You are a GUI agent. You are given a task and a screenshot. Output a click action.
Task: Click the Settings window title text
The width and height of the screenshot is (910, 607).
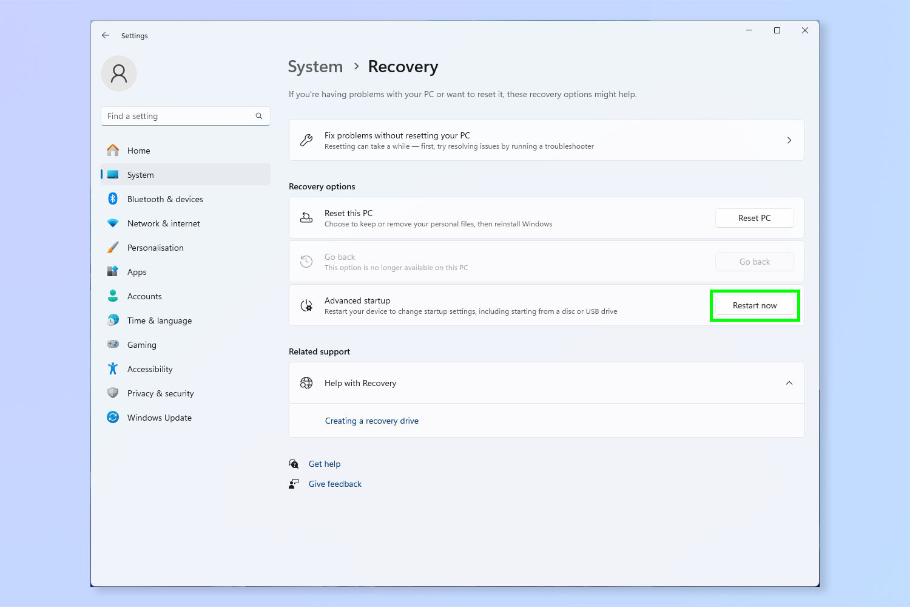[x=135, y=36]
